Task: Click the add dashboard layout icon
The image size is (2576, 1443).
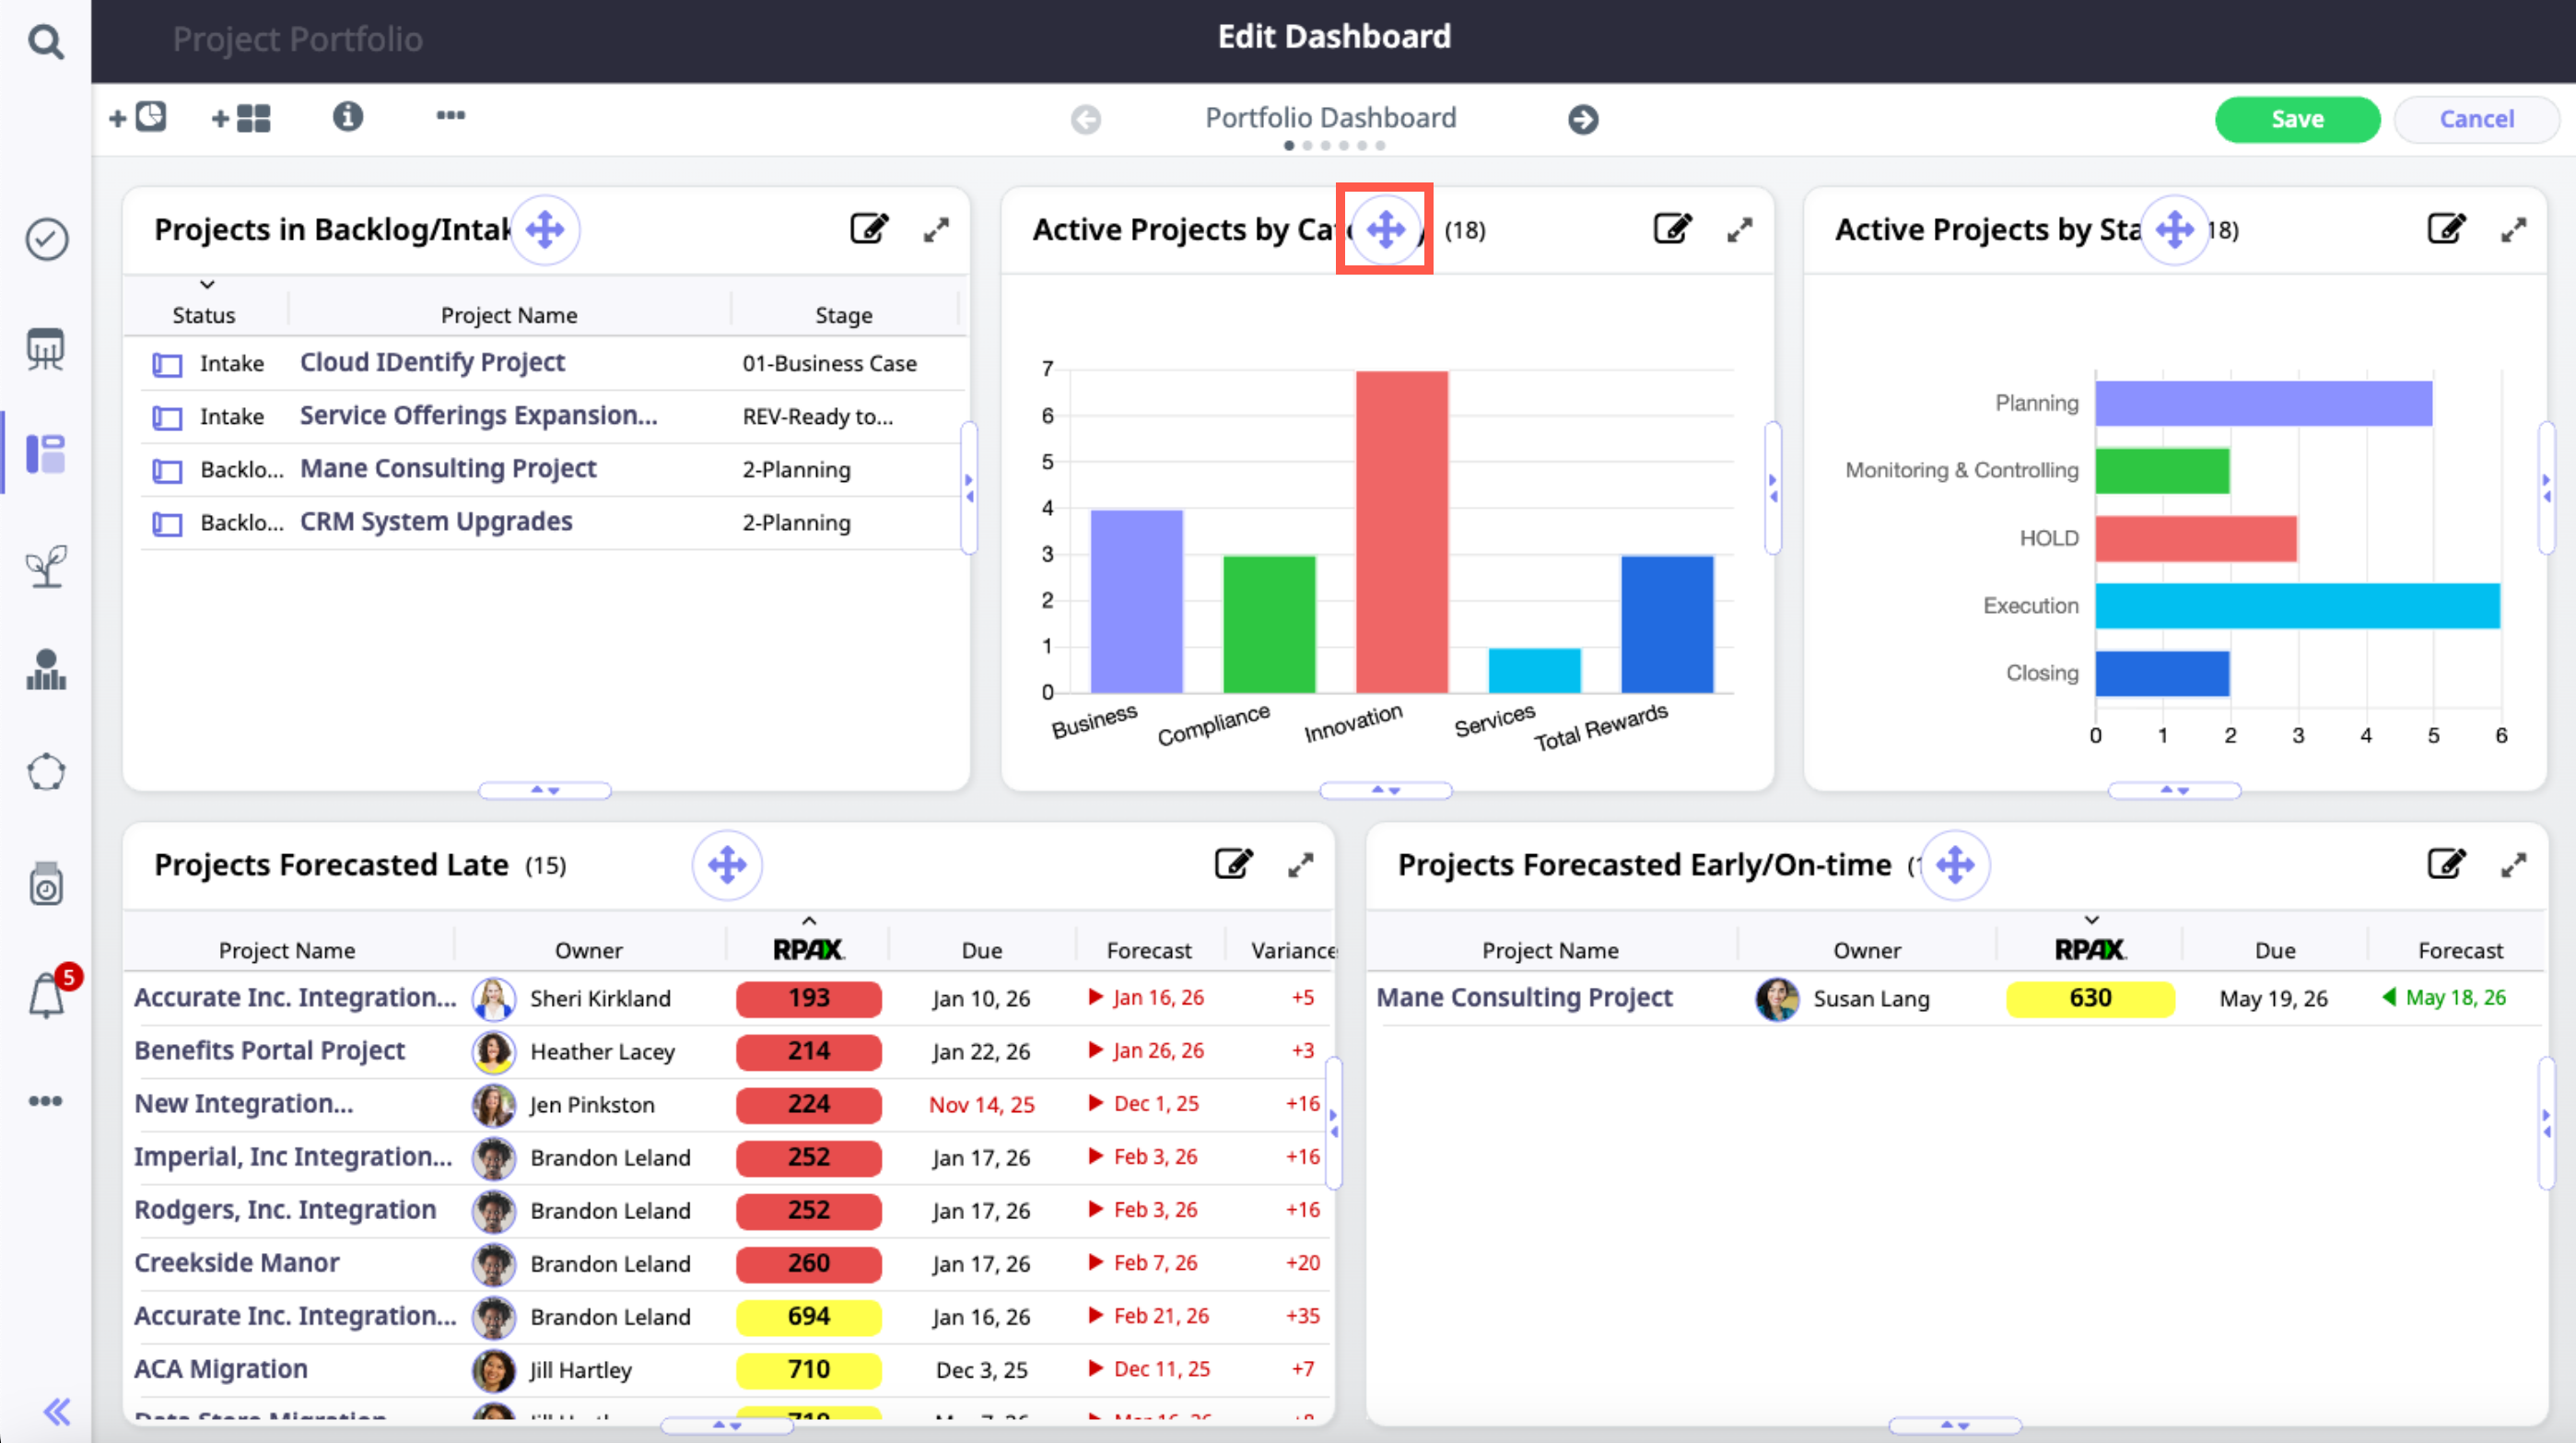Action: click(x=241, y=119)
